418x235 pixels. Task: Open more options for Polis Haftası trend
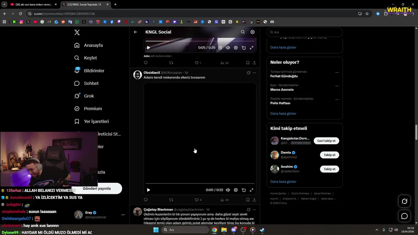coord(337,100)
